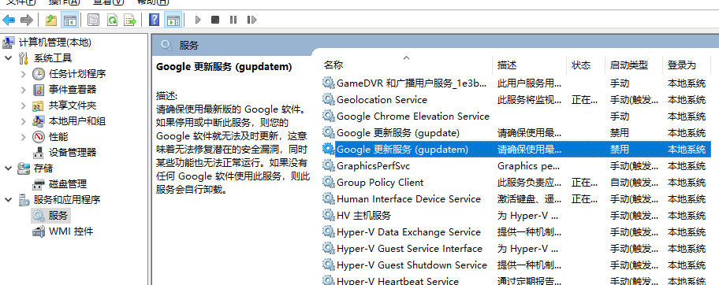The image size is (719, 285).
Task: Start the selected service
Action: click(x=198, y=20)
